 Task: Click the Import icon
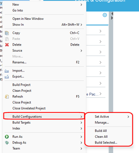[7, 71]
